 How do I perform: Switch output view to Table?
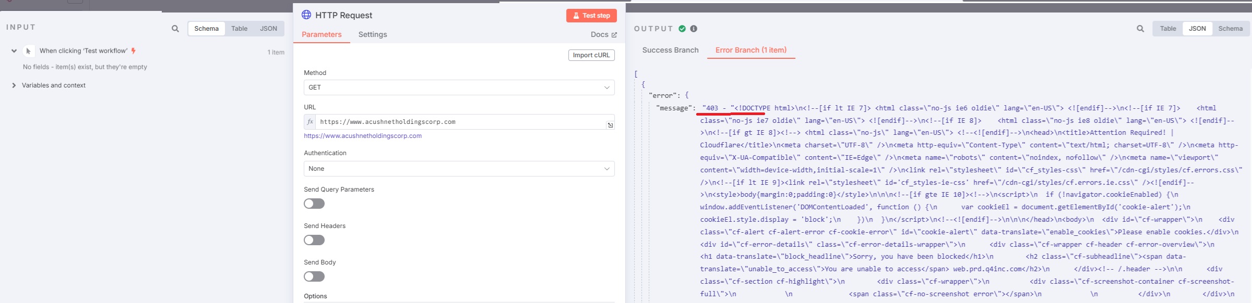(x=1168, y=29)
